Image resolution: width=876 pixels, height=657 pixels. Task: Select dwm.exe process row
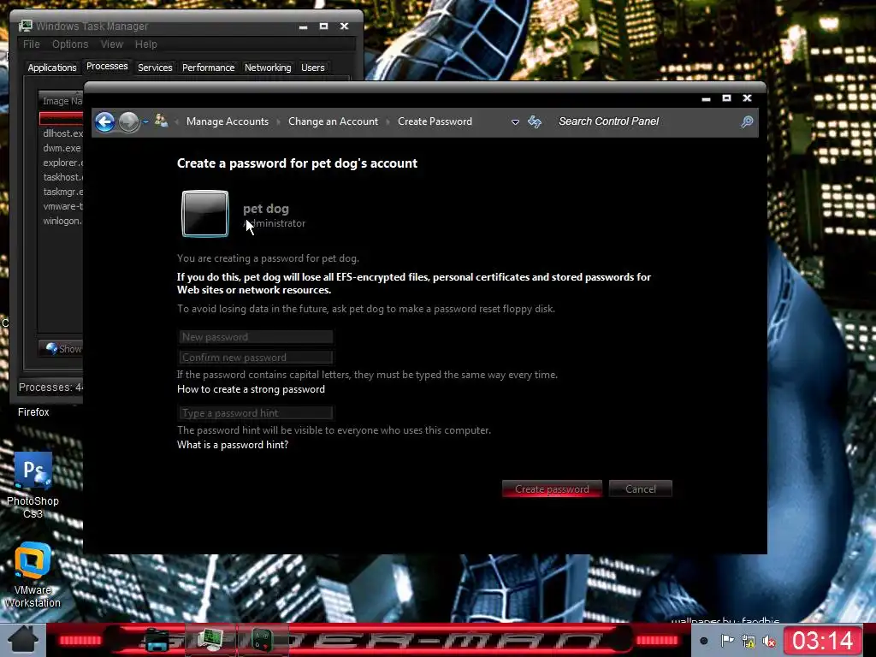tap(62, 148)
